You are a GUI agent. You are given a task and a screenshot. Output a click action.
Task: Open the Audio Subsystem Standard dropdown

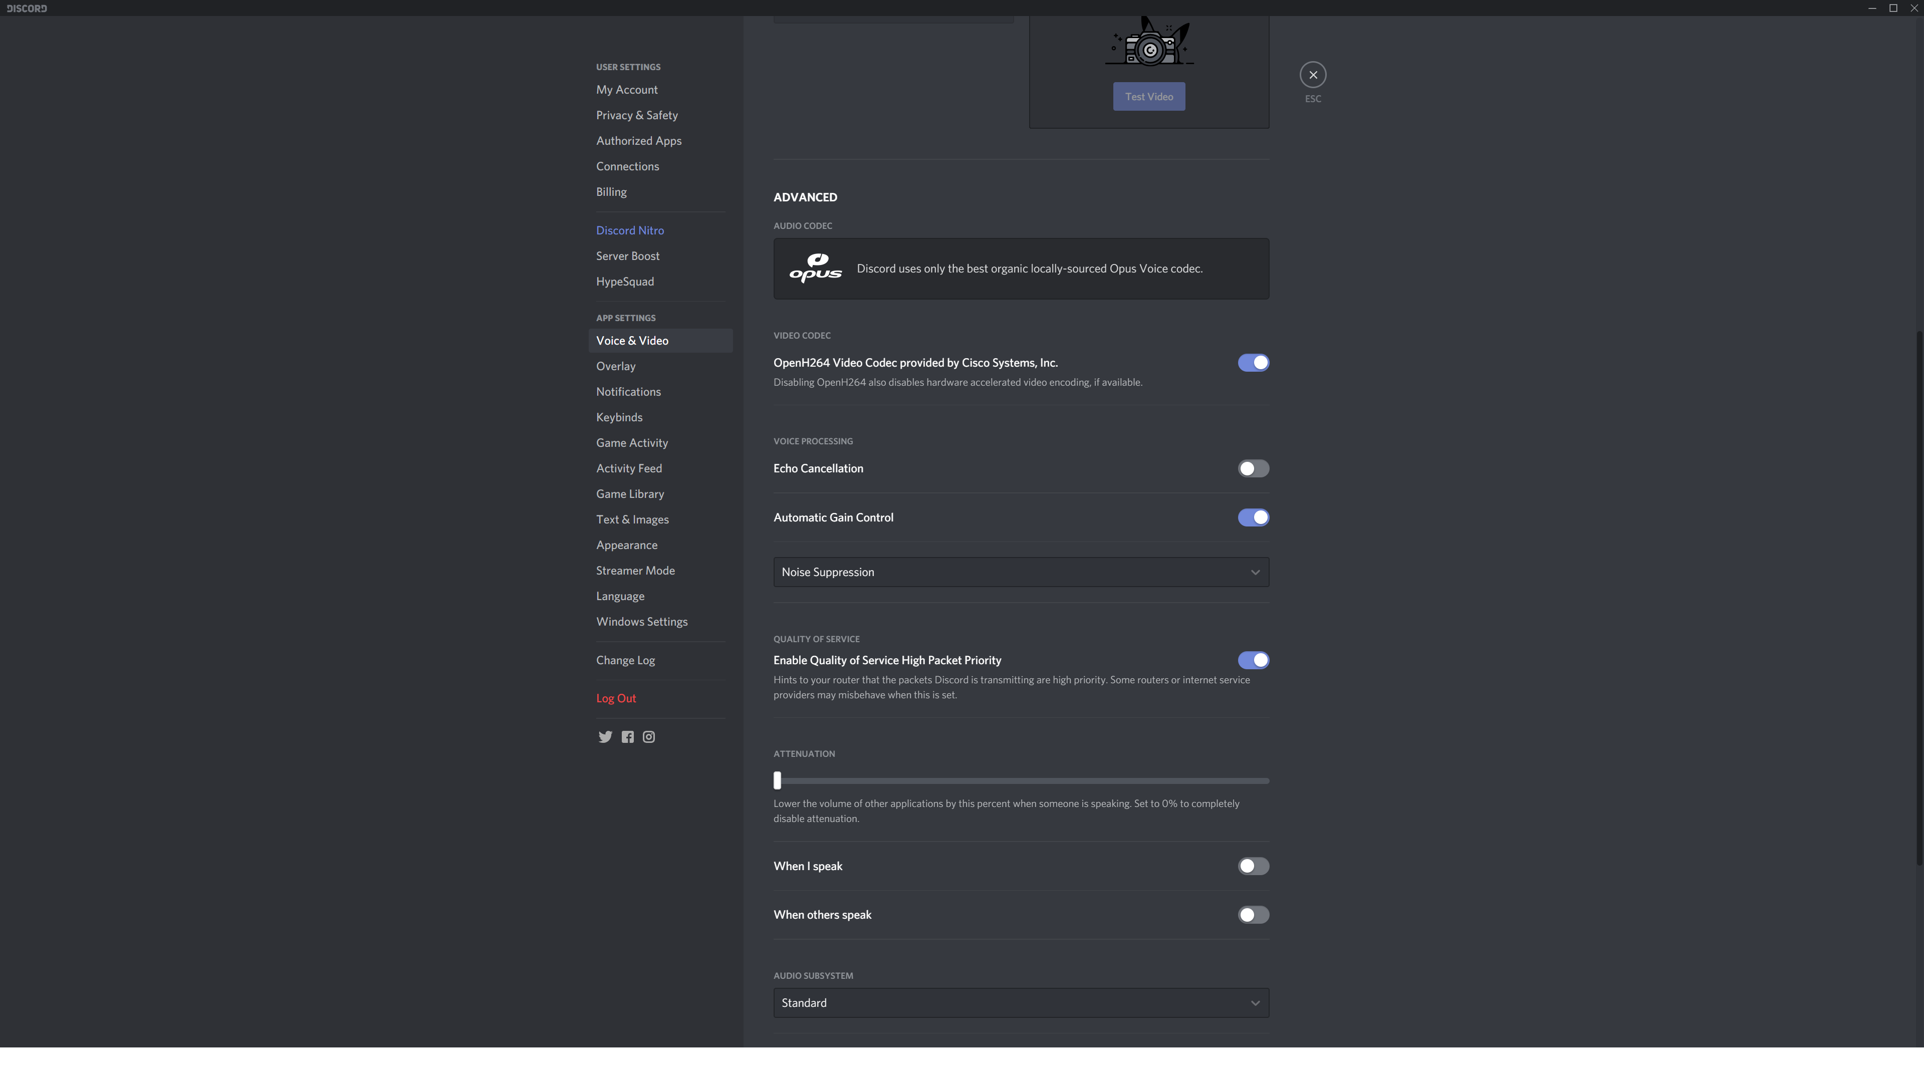click(1020, 1003)
